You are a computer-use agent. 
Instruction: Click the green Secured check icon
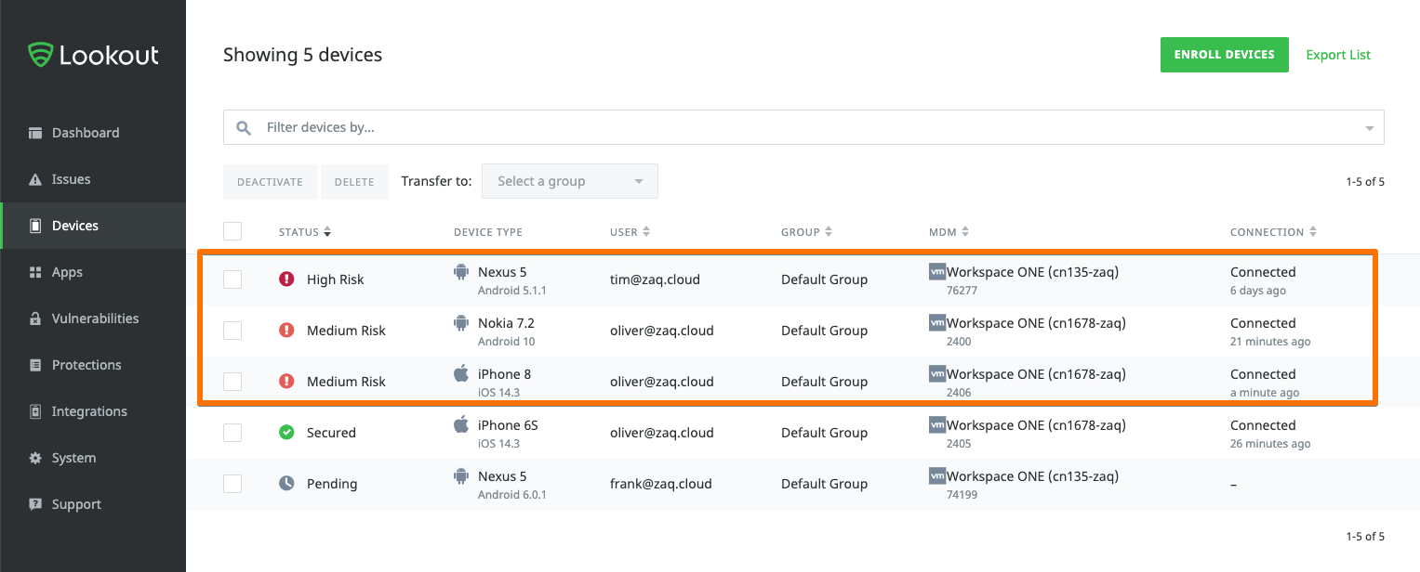pos(286,432)
